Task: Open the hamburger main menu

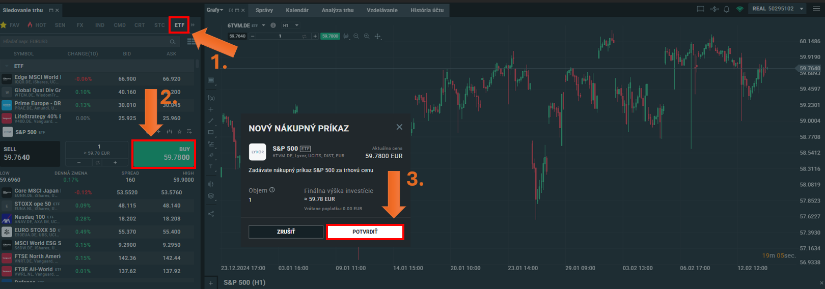Action: 816,9
